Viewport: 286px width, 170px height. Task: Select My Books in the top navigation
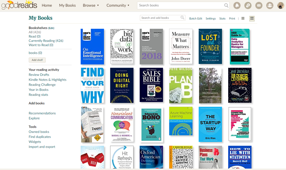coord(67,6)
